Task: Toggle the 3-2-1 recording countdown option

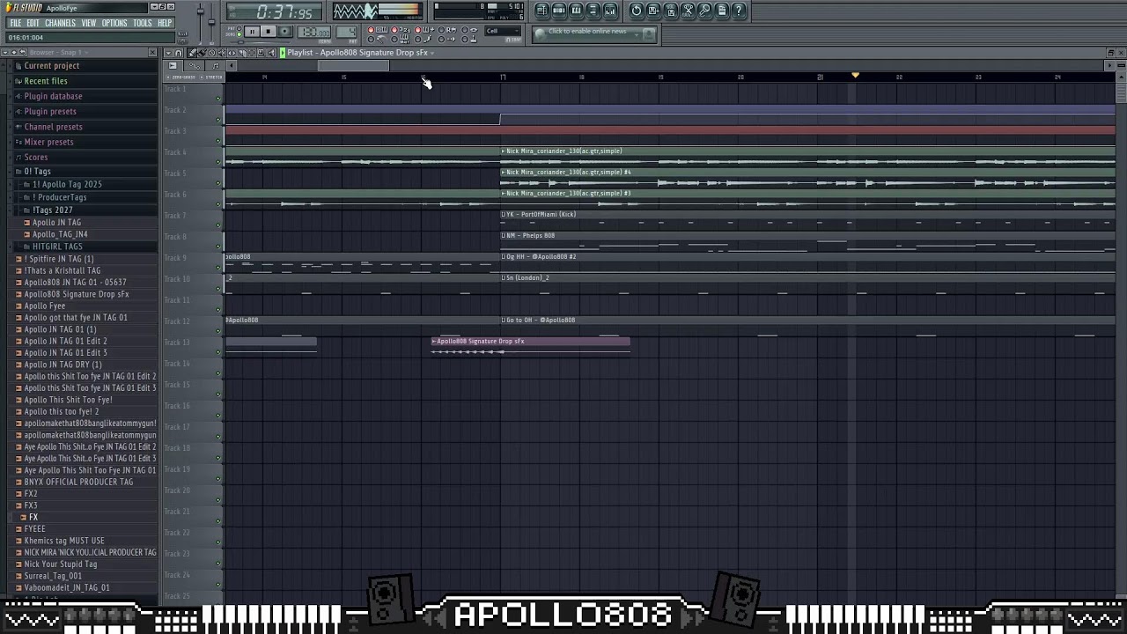Action: (x=401, y=30)
